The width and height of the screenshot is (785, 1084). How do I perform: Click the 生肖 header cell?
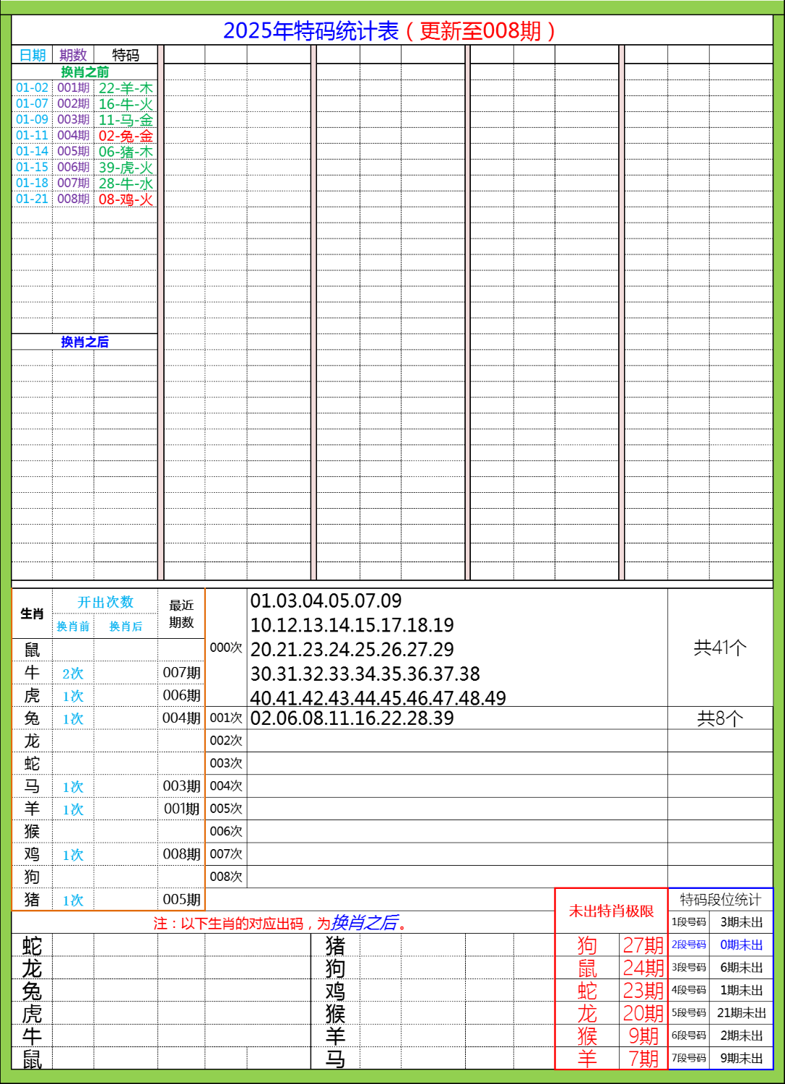pos(32,613)
